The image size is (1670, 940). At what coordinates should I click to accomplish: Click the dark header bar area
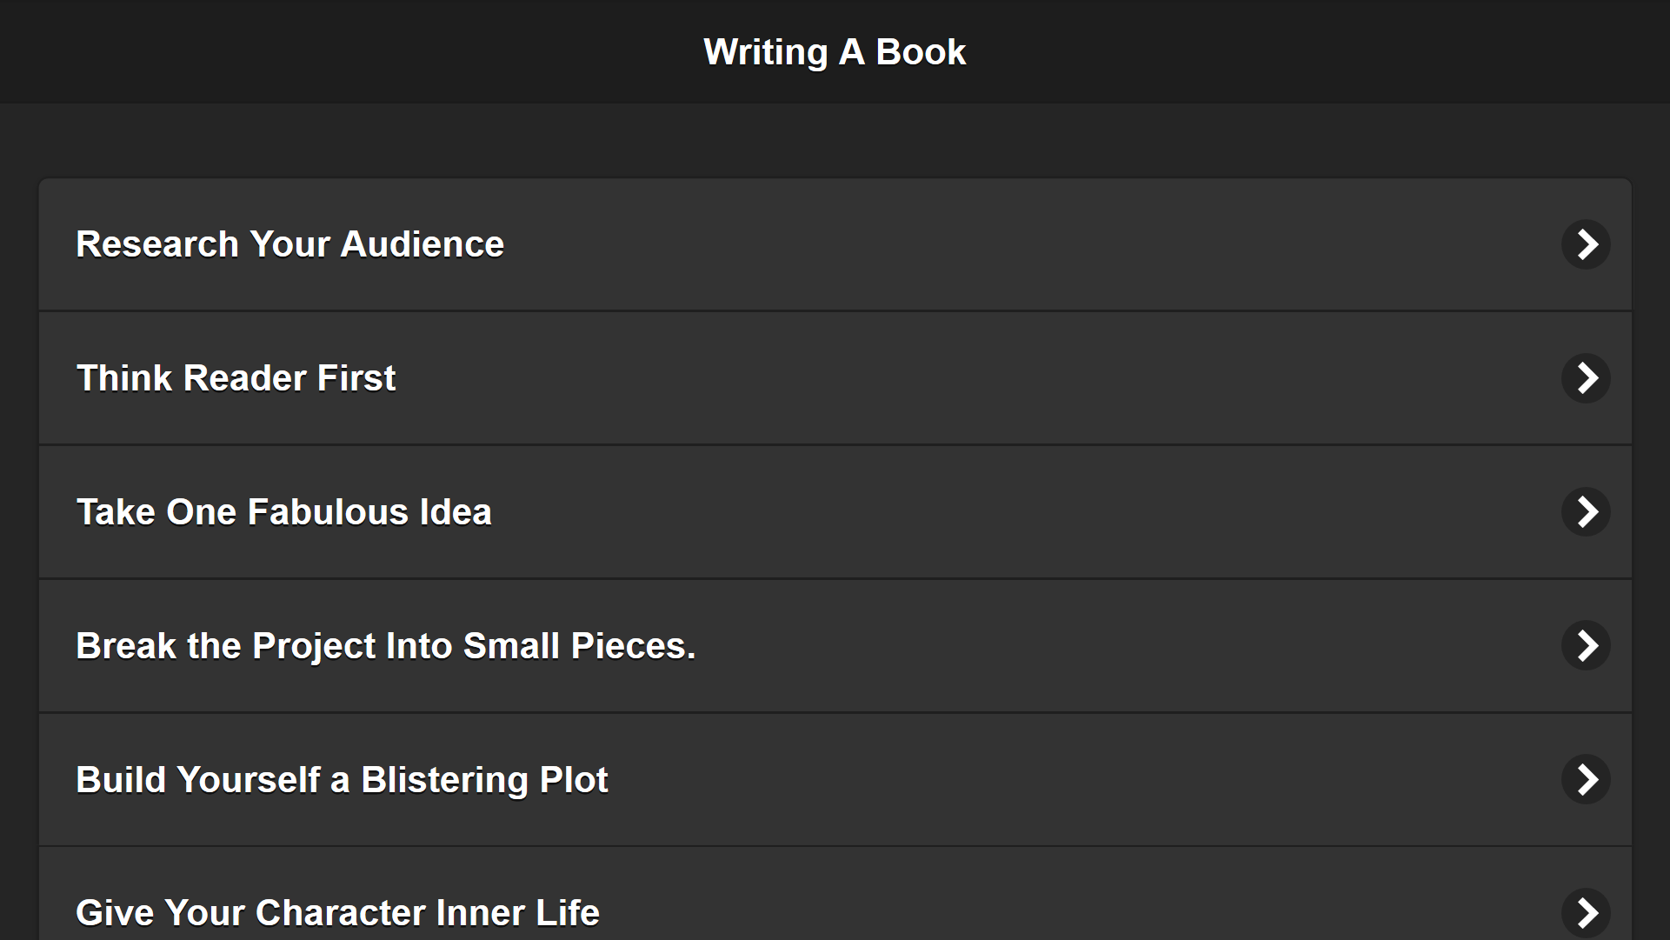point(348,52)
